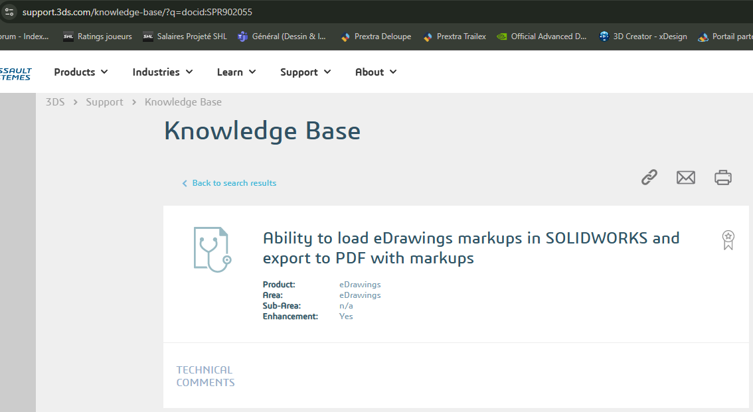
Task: Open 3D Creator - xDesign bookmark
Action: tap(643, 36)
